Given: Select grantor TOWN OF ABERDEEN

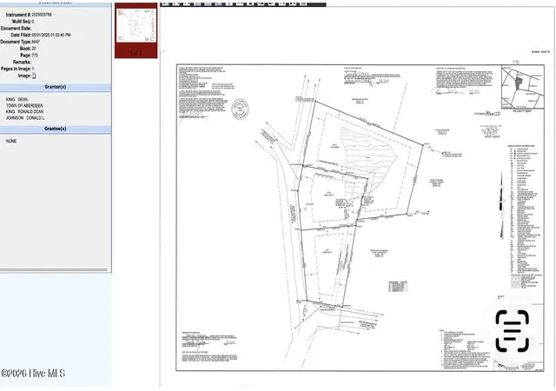Looking at the screenshot, I should pyautogui.click(x=24, y=106).
